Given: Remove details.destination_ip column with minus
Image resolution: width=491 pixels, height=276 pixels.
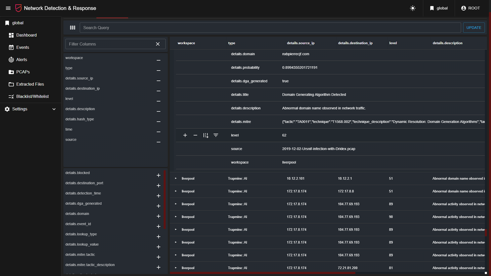Looking at the screenshot, I should coord(158,91).
